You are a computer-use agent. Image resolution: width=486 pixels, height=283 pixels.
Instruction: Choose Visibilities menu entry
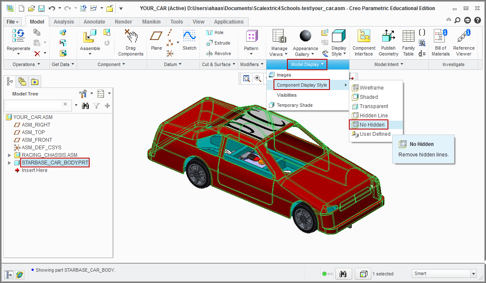click(x=308, y=95)
